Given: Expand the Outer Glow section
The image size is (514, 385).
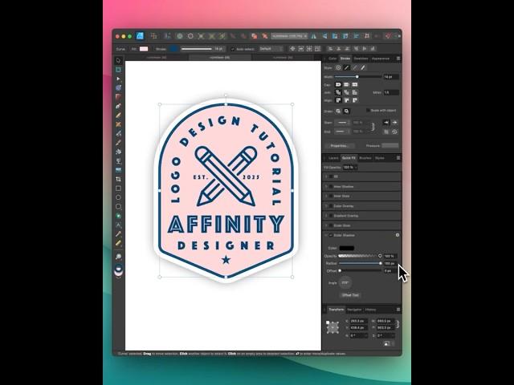Looking at the screenshot, I should point(326,225).
